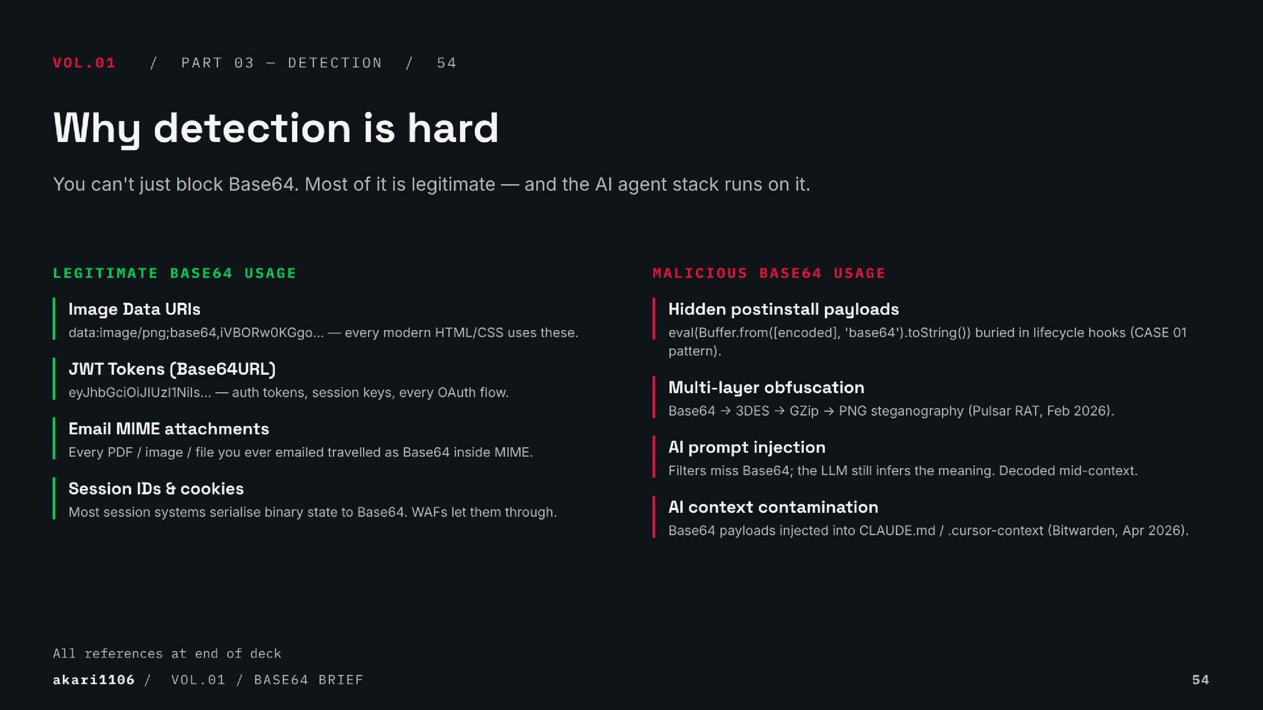
Task: Select the PART 03 — DETECTION breadcrumb
Action: click(282, 63)
